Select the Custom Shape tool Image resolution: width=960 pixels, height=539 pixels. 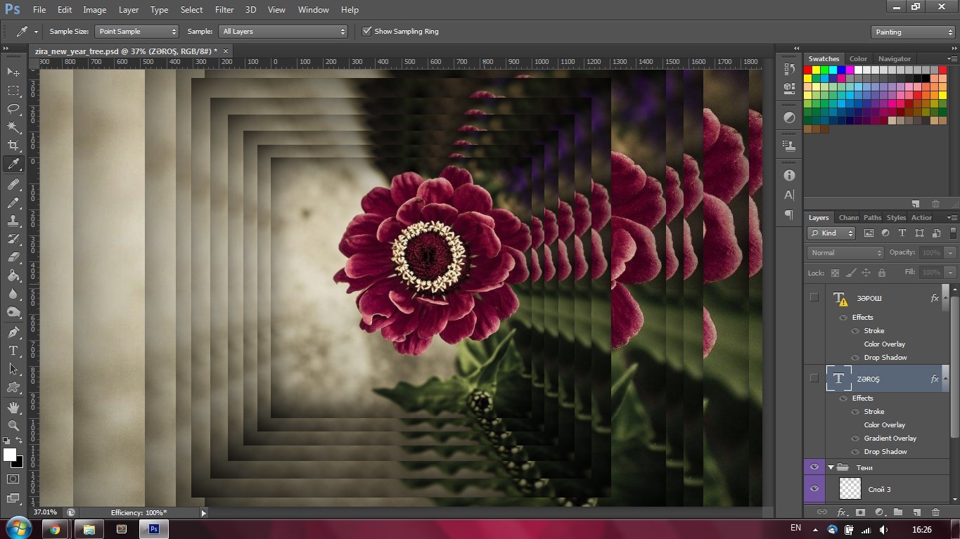pos(13,387)
